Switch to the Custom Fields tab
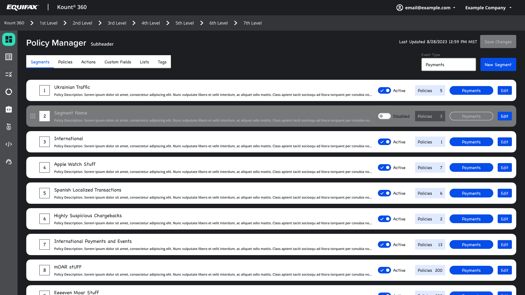 click(x=118, y=62)
